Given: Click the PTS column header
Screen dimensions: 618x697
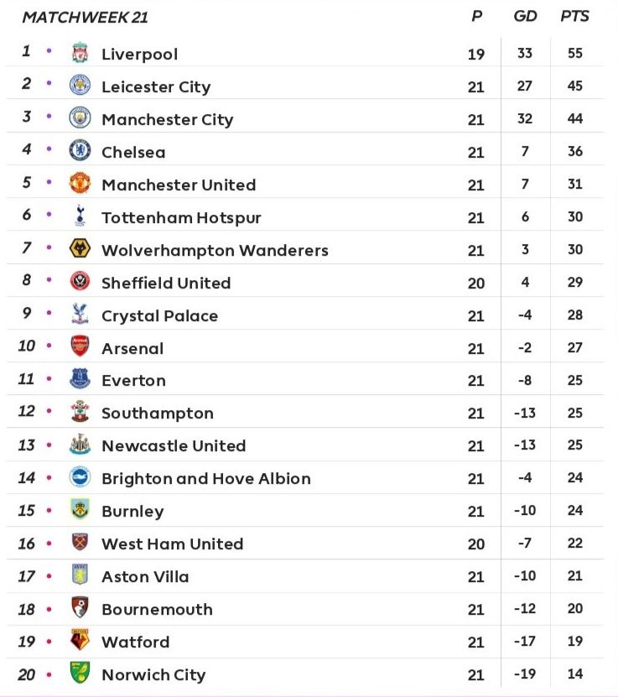Looking at the screenshot, I should [x=574, y=16].
